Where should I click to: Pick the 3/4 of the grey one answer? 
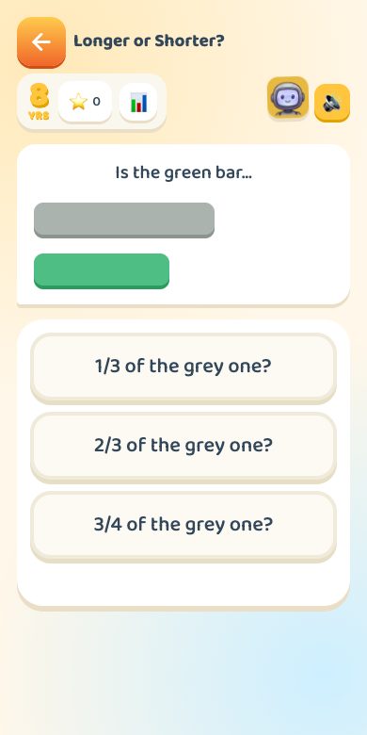coord(183,526)
